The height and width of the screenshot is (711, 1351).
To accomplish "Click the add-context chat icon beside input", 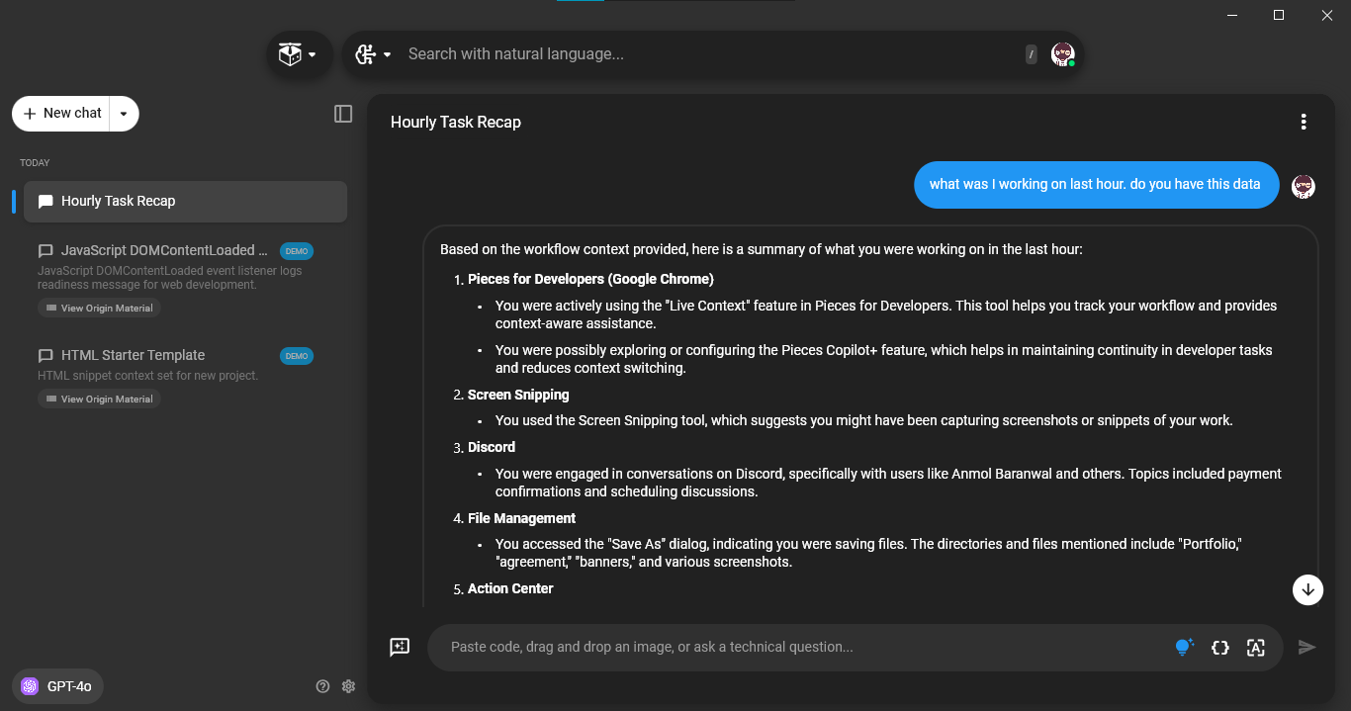I will [400, 647].
